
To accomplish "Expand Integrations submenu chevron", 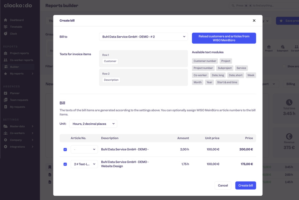I will (32, 147).
